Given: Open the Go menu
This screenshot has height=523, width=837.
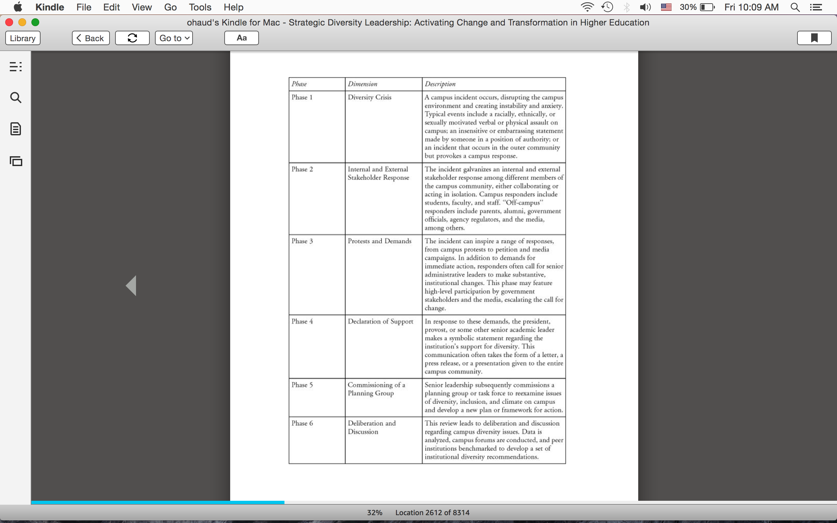Looking at the screenshot, I should coord(171,7).
